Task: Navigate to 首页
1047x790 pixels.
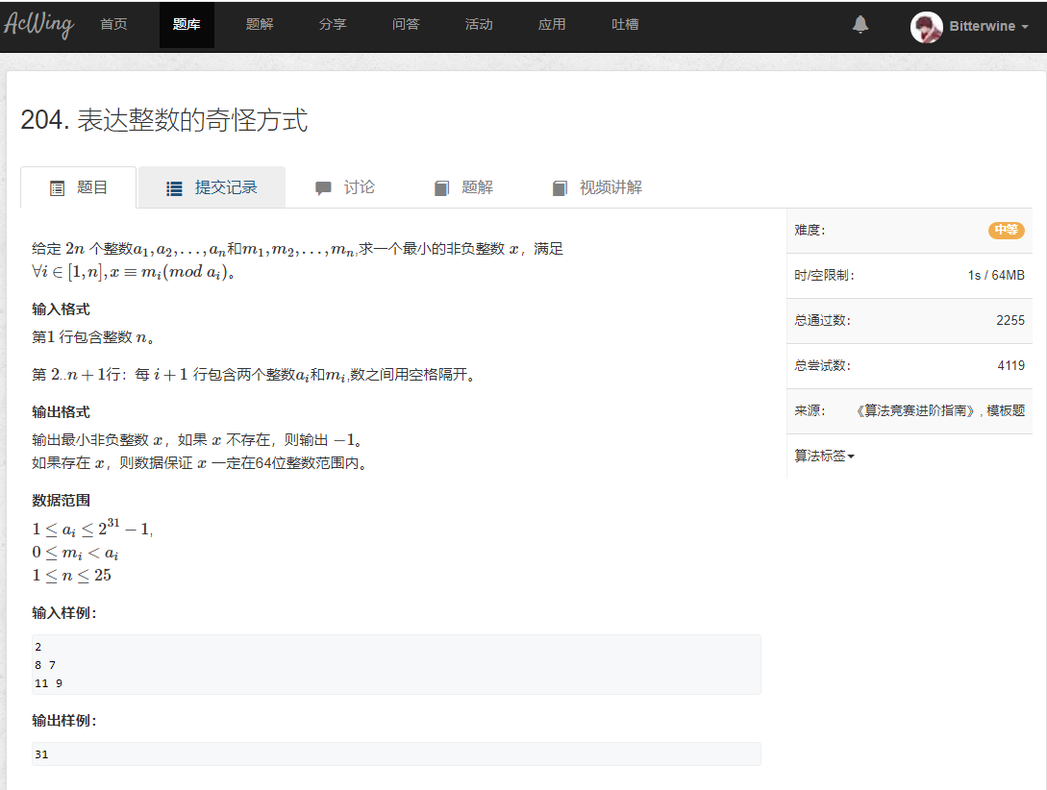Action: point(113,25)
